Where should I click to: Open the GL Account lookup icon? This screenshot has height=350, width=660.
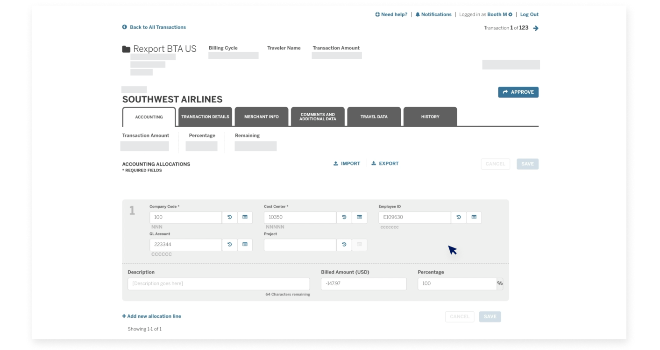pyautogui.click(x=245, y=245)
